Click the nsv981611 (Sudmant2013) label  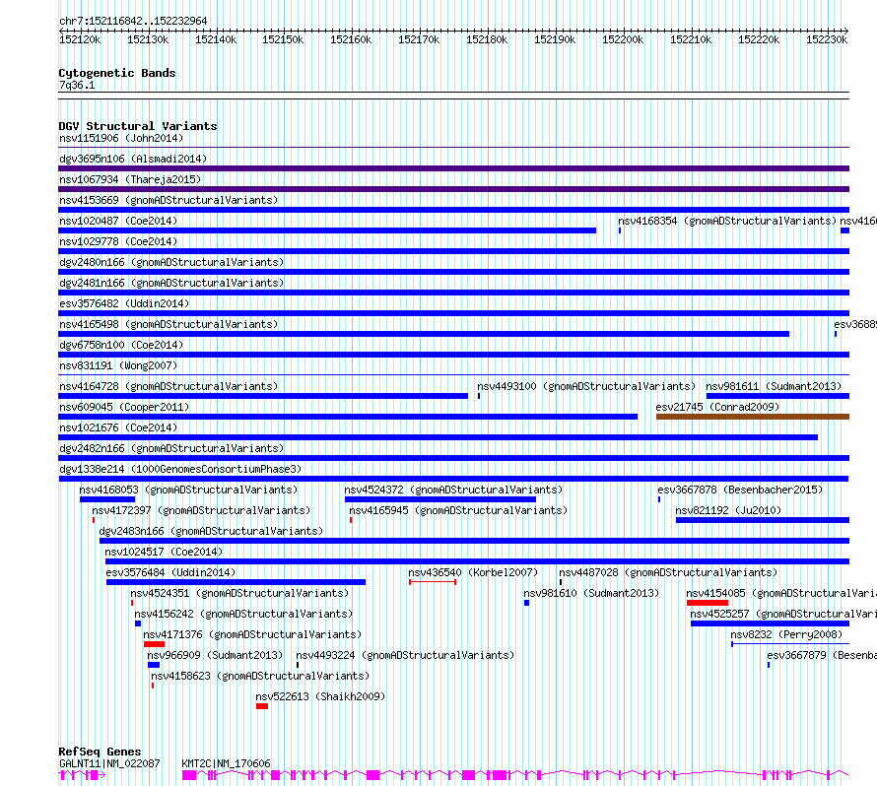tap(774, 386)
